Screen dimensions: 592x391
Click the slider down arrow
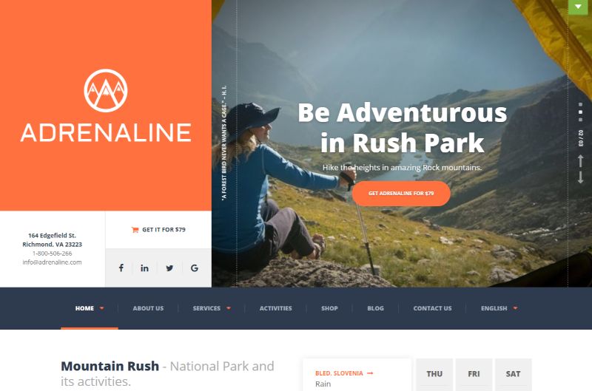pyautogui.click(x=580, y=177)
